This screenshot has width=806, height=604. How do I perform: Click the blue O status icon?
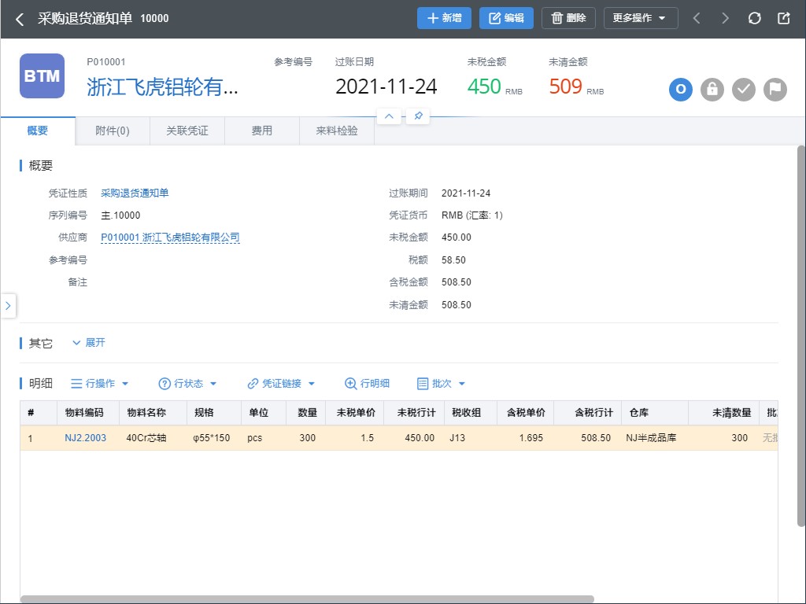(x=681, y=90)
